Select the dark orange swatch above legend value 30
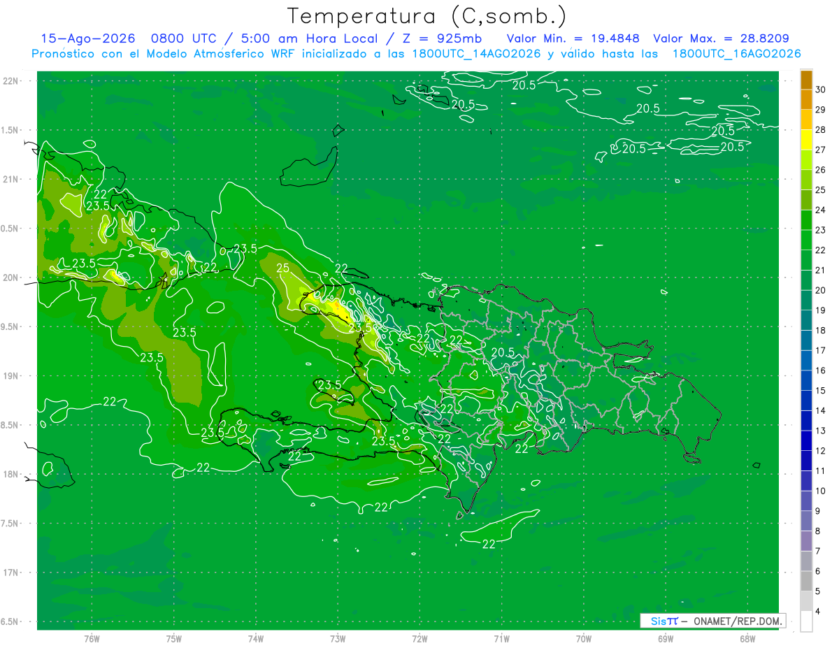The width and height of the screenshot is (839, 648). (806, 80)
